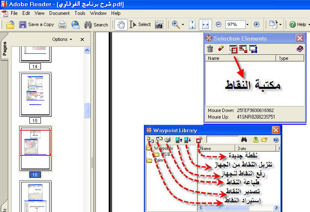Print the document using the printer icon
This screenshot has width=310, height=212.
pyautogui.click(x=62, y=25)
